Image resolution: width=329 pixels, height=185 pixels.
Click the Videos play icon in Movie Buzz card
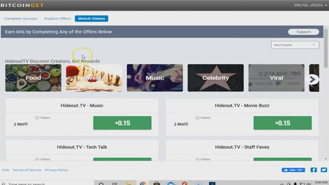197,118
